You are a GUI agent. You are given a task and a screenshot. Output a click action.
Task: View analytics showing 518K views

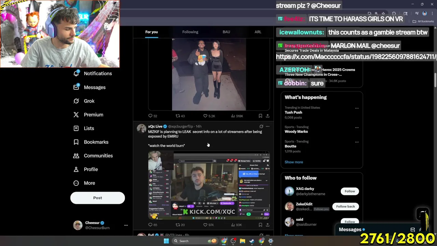click(237, 116)
